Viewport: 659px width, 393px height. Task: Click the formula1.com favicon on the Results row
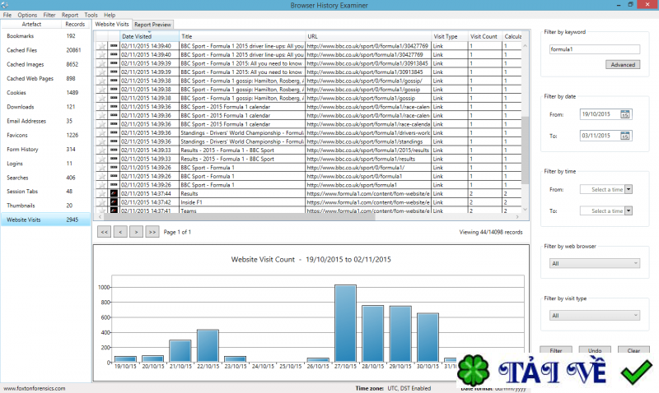pyautogui.click(x=114, y=193)
